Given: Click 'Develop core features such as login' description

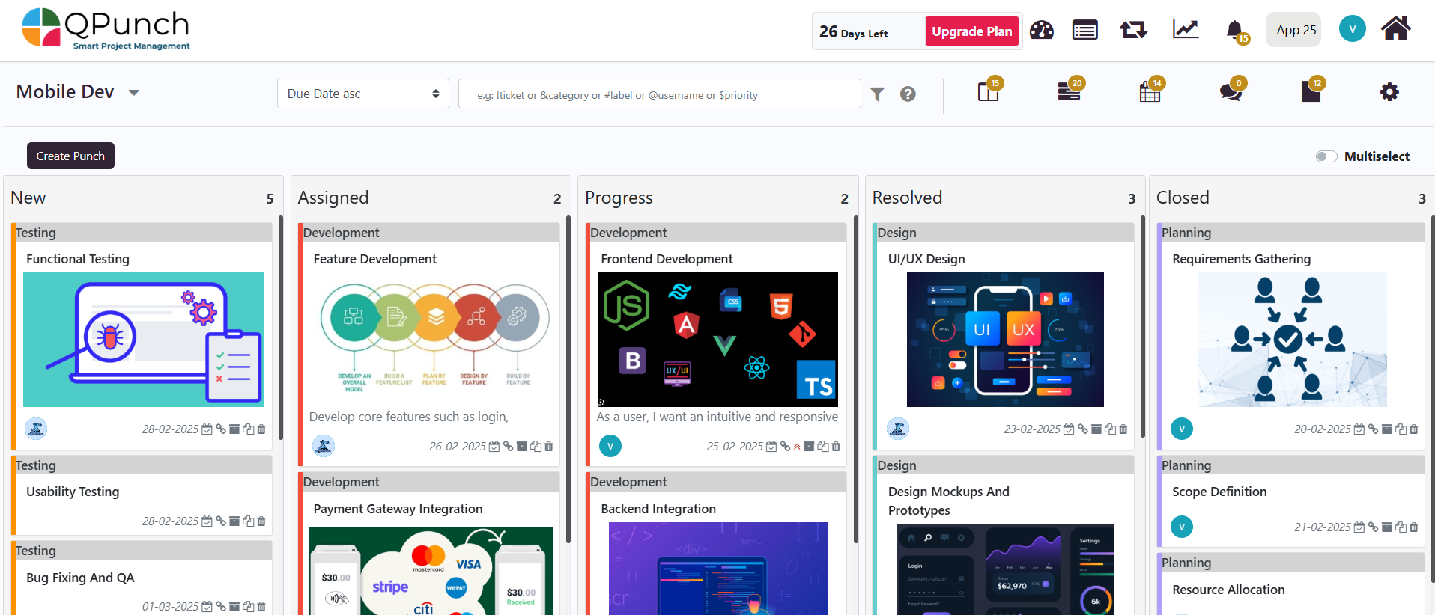Looking at the screenshot, I should tap(409, 417).
